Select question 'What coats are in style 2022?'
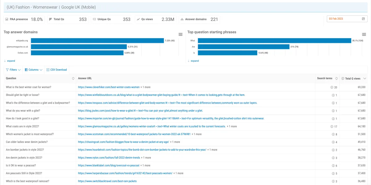The height and width of the screenshot is (185, 371). point(22,126)
